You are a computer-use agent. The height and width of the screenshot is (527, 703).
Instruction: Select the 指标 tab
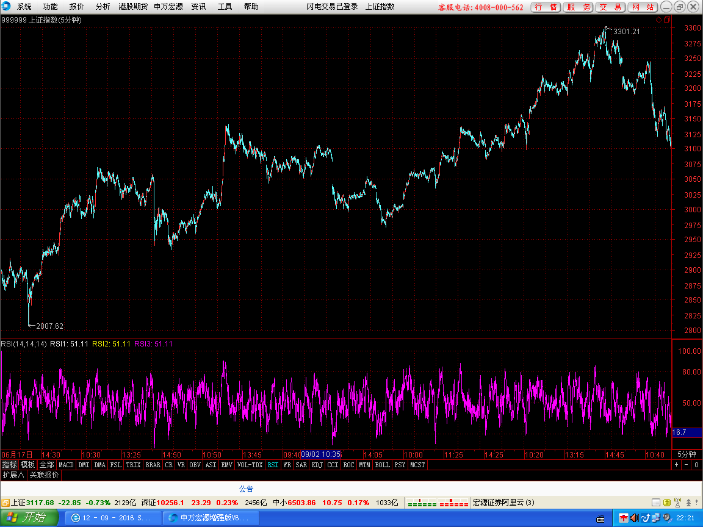click(9, 465)
